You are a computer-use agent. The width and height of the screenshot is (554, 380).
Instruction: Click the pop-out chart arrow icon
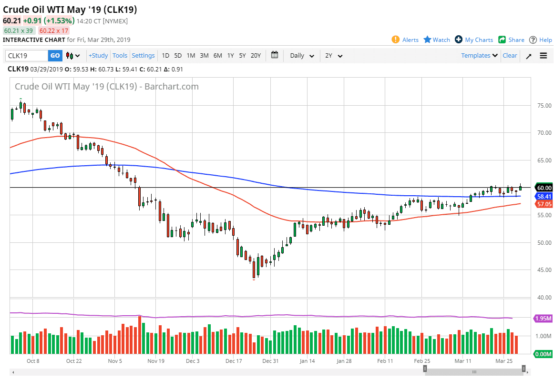point(528,56)
